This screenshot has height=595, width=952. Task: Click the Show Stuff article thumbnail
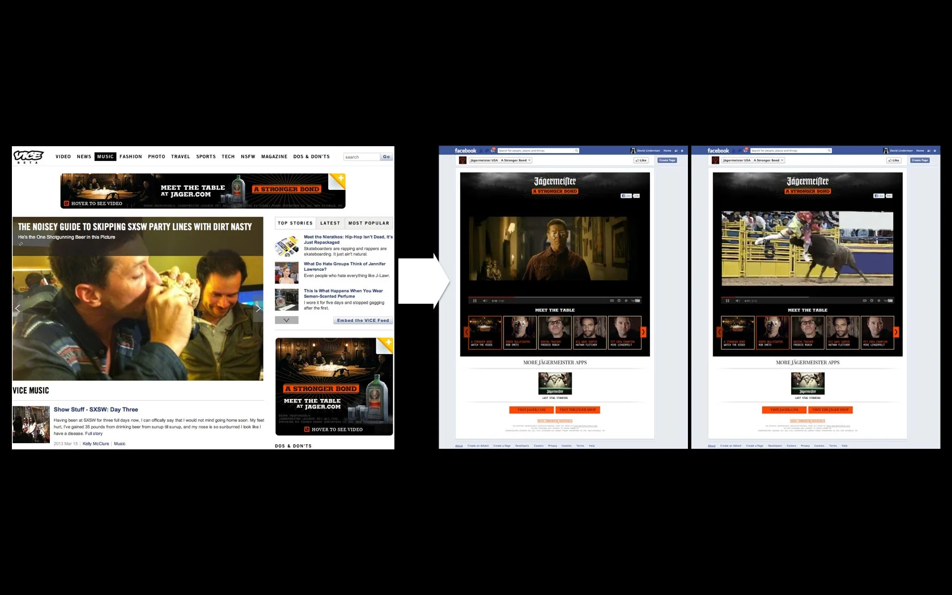(31, 424)
